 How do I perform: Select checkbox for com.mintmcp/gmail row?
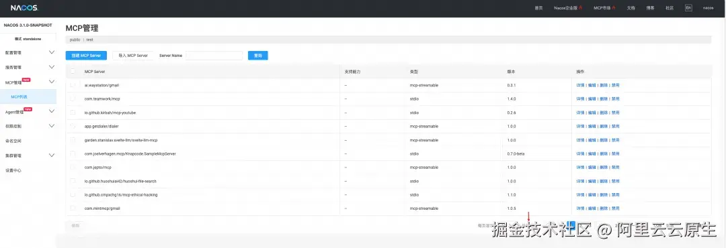point(73,208)
